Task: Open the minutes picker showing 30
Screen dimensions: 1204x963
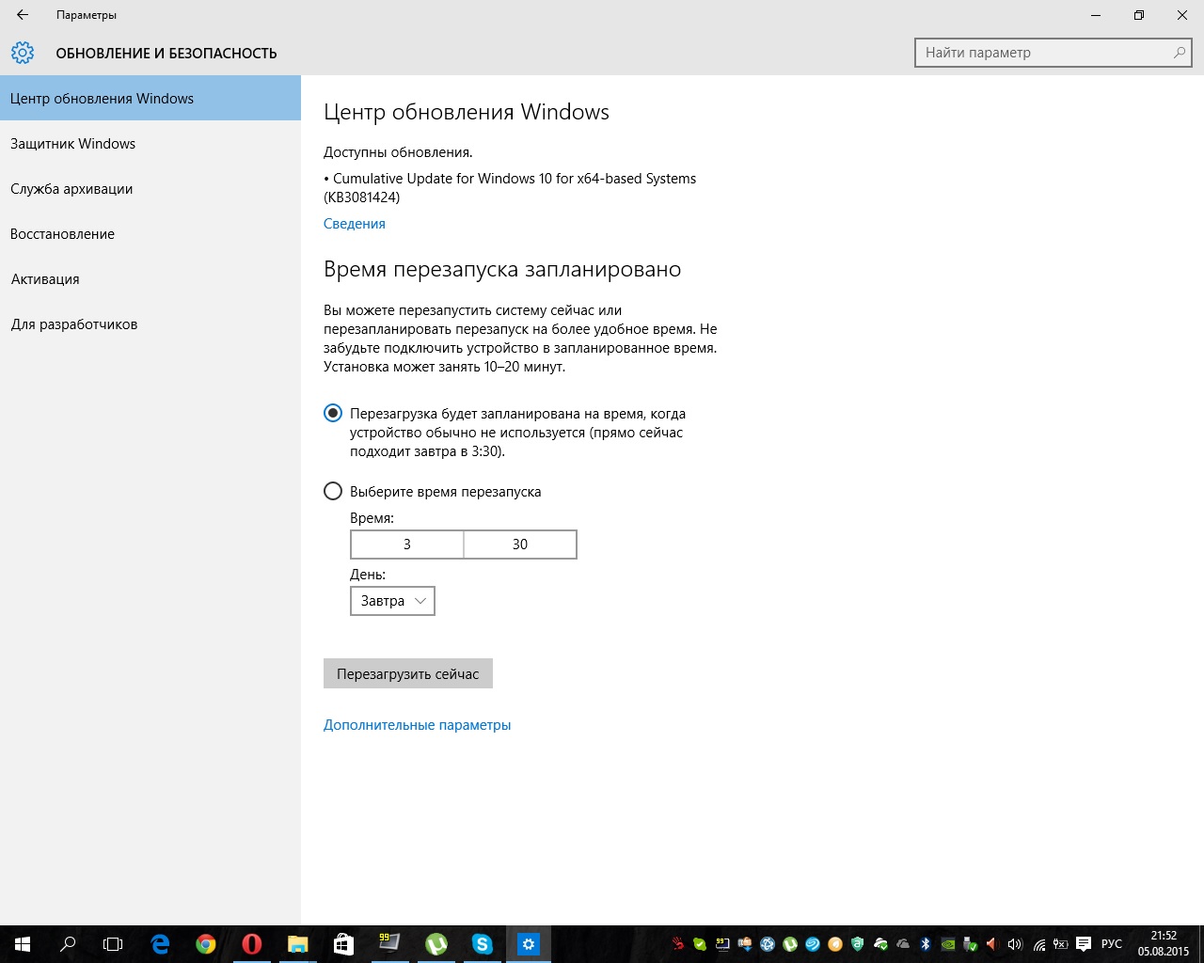Action: tap(520, 545)
